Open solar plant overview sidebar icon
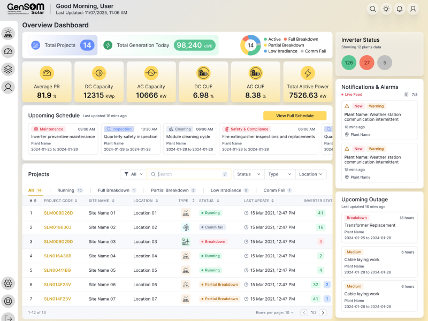 (8, 34)
